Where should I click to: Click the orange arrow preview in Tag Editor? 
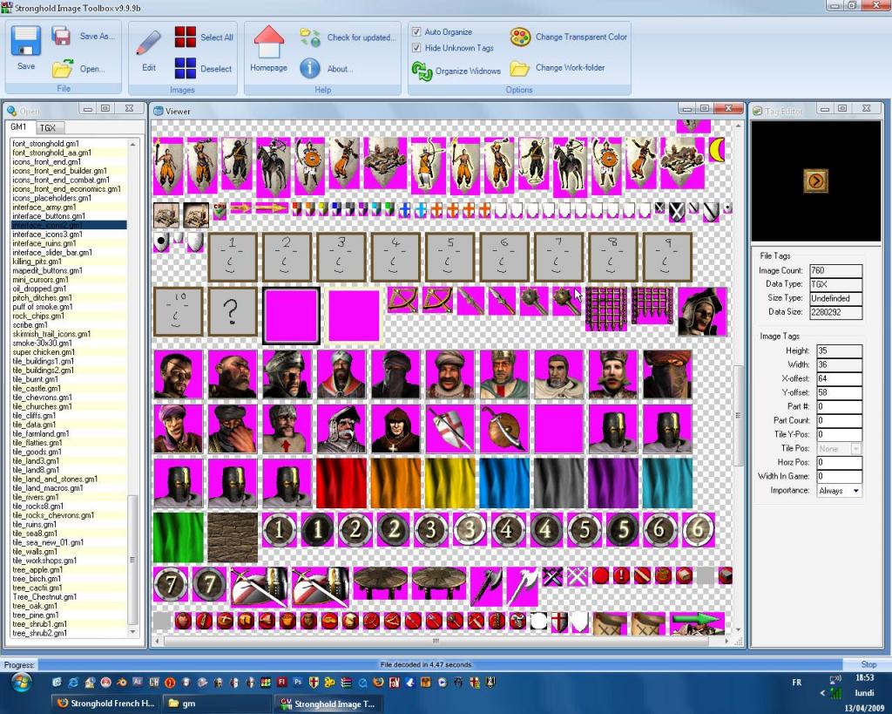(815, 181)
